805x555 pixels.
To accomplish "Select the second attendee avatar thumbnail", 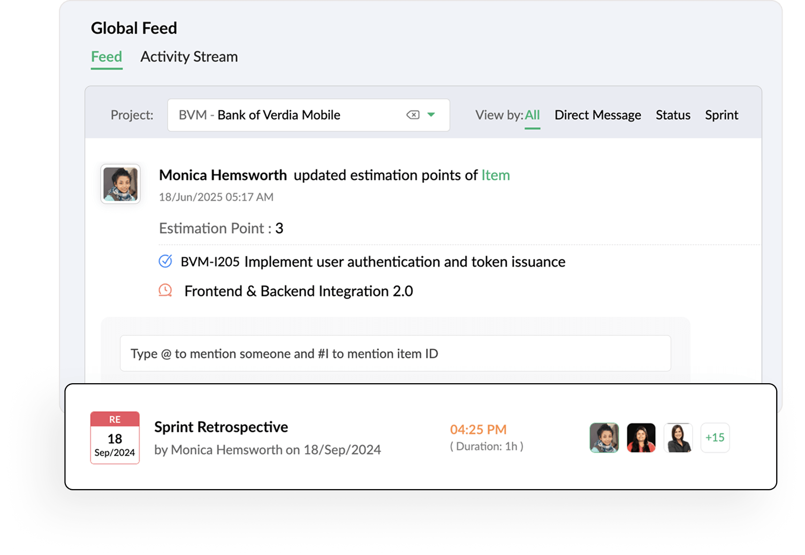I will point(641,437).
